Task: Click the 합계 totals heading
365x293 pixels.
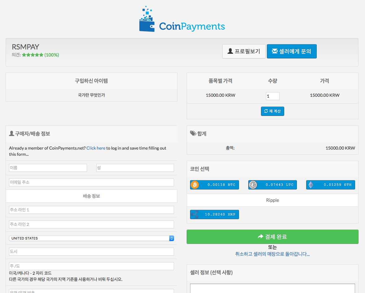Action: [198, 134]
